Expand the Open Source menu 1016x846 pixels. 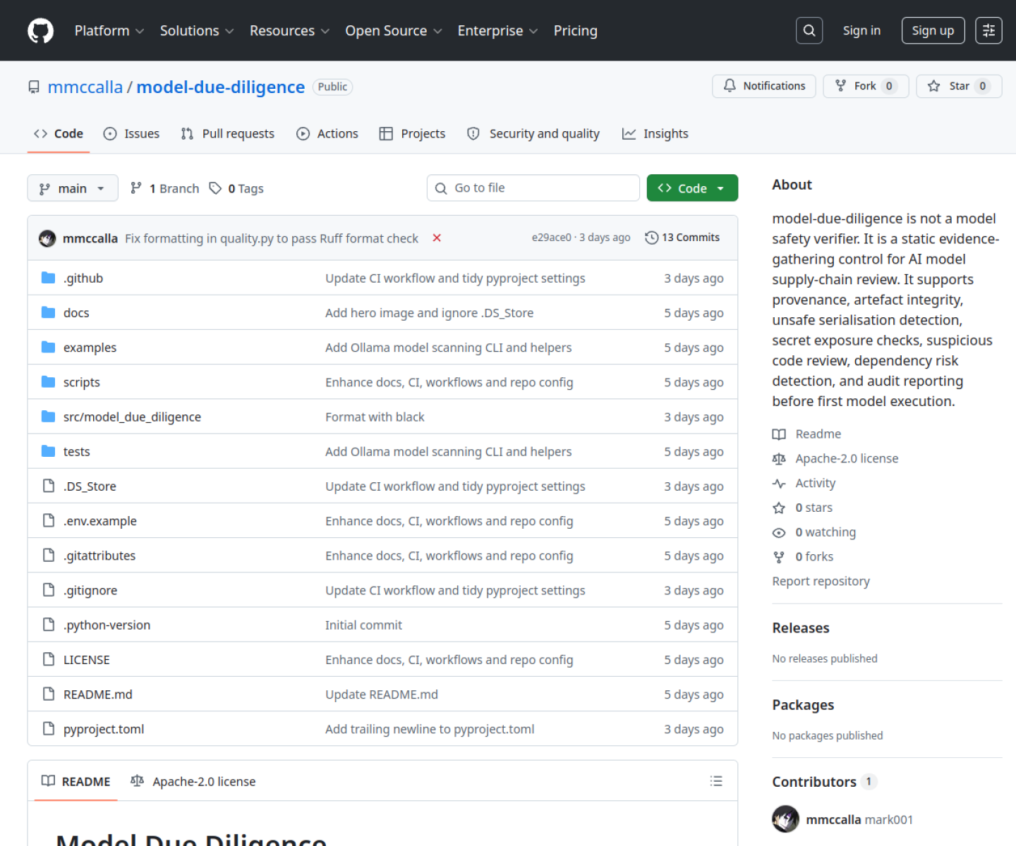[394, 31]
